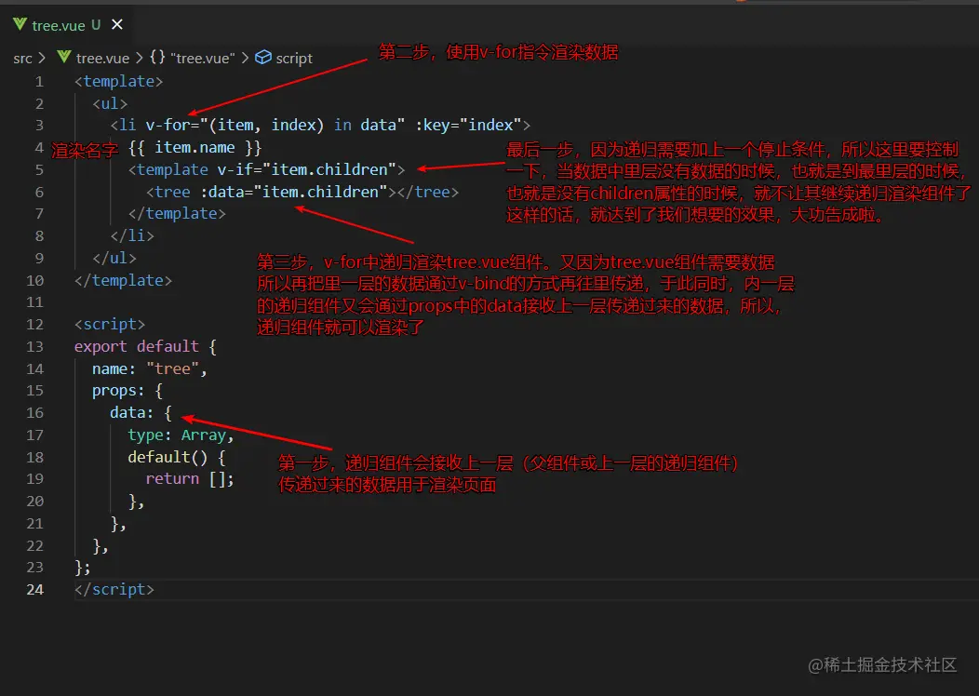Click the return []; statement

pyautogui.click(x=190, y=479)
